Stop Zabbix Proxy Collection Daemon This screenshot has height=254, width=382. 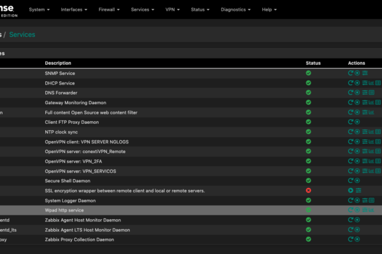357,239
